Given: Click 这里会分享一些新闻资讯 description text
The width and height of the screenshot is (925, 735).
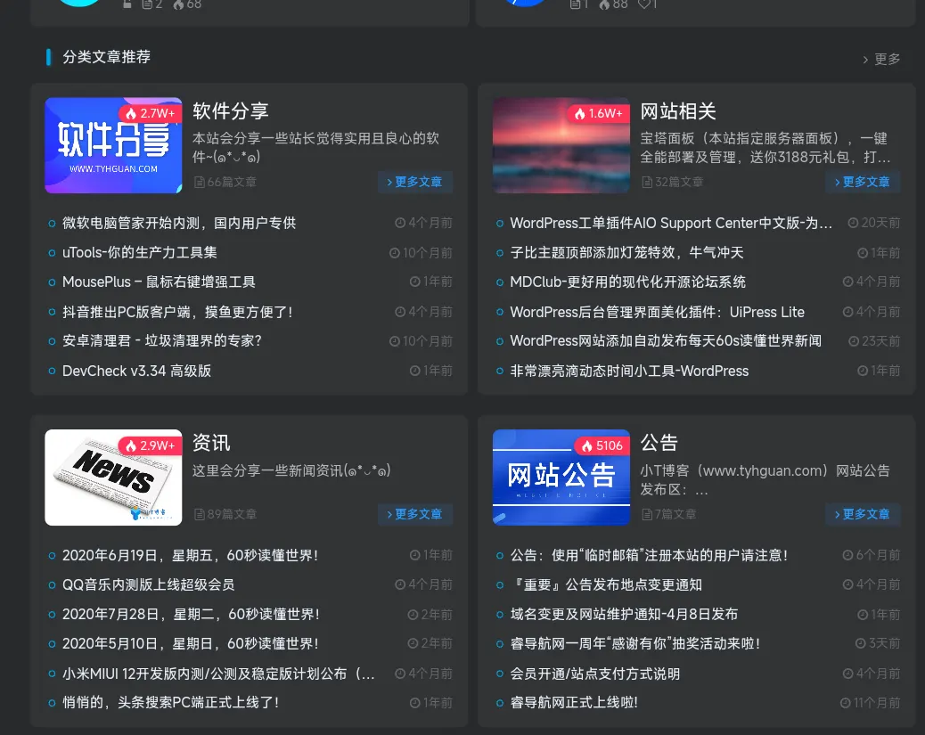Looking at the screenshot, I should tap(291, 470).
